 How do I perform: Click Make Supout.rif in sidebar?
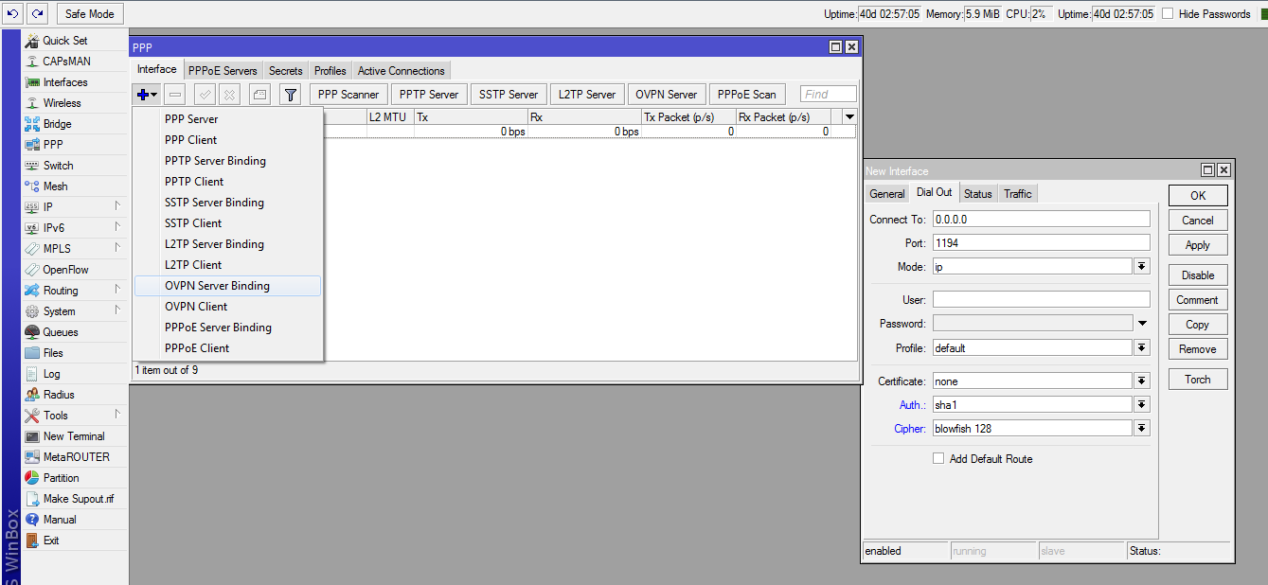coord(78,499)
